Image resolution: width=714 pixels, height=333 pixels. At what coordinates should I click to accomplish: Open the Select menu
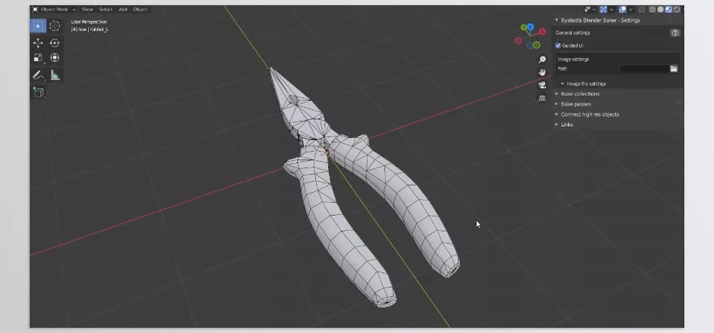[x=106, y=9]
